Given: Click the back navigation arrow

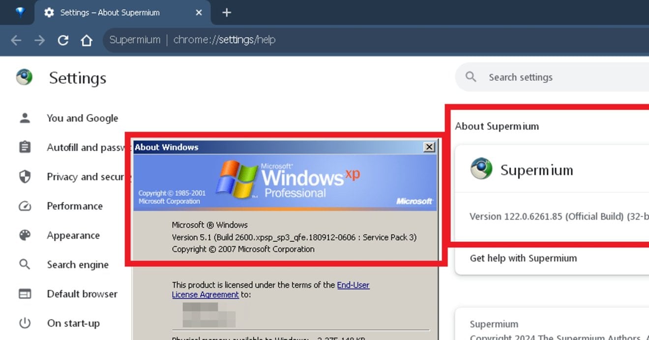Looking at the screenshot, I should [x=16, y=40].
